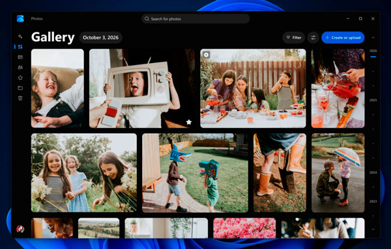Minimize the Photos window

tap(348, 19)
